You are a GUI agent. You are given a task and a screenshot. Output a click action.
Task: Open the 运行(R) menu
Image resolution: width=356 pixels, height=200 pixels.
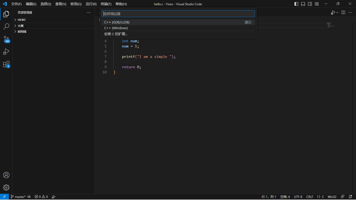91,4
